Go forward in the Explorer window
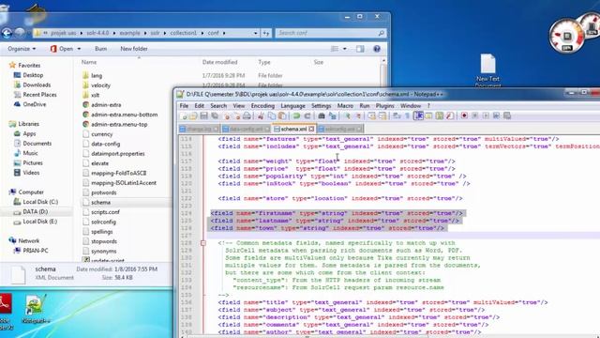This screenshot has height=338, width=600. pyautogui.click(x=20, y=34)
